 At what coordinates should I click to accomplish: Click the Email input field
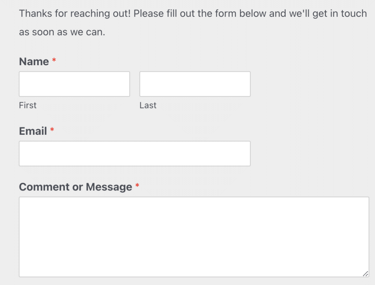point(134,153)
